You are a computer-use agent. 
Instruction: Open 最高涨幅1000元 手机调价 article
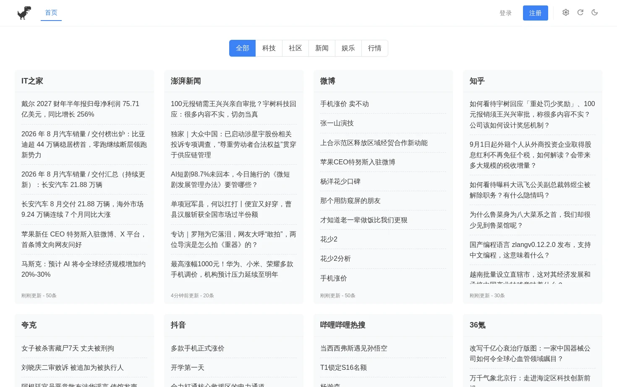pyautogui.click(x=234, y=269)
